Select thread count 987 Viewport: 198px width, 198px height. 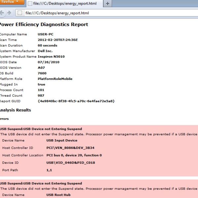click(41, 95)
